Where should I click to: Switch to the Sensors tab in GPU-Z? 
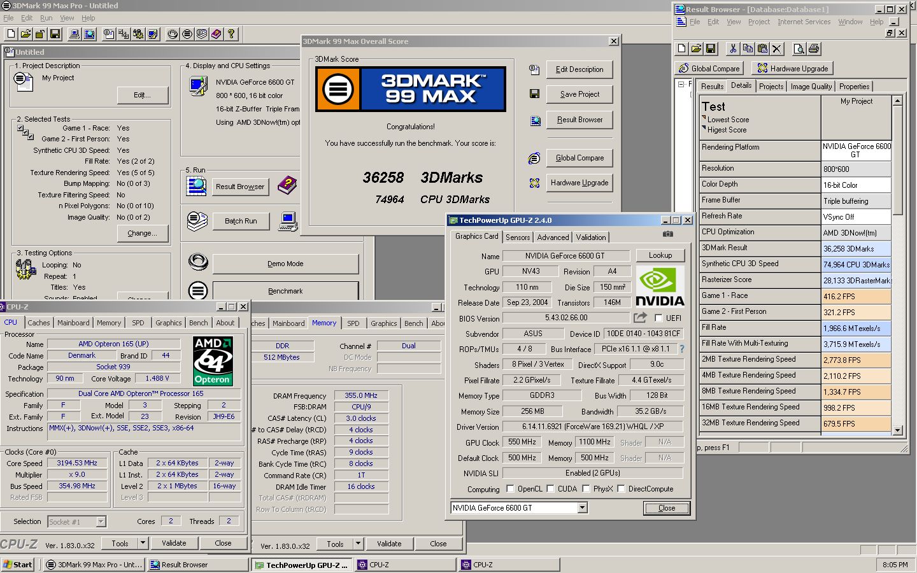[x=518, y=237]
